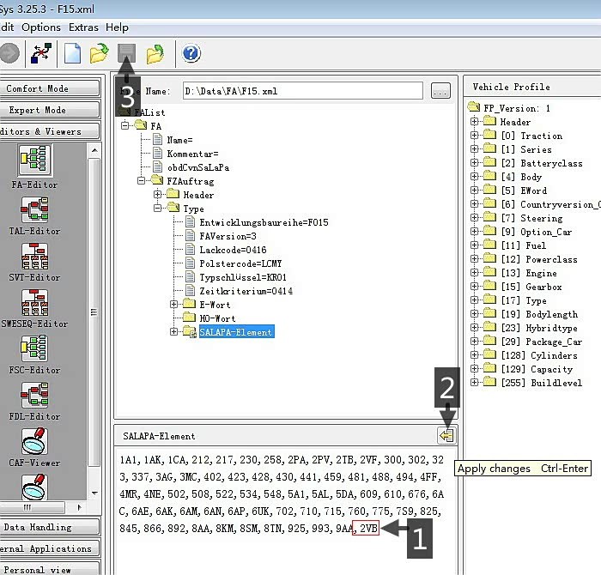Open the FA-Editor tool

click(35, 161)
